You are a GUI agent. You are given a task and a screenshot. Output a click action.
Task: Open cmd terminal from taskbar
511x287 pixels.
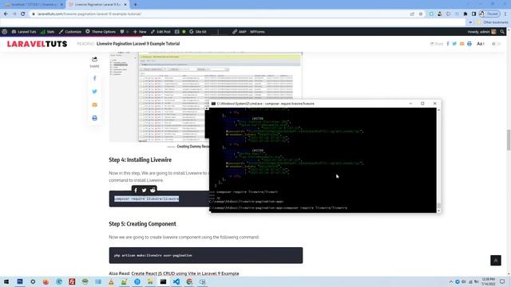(163, 281)
